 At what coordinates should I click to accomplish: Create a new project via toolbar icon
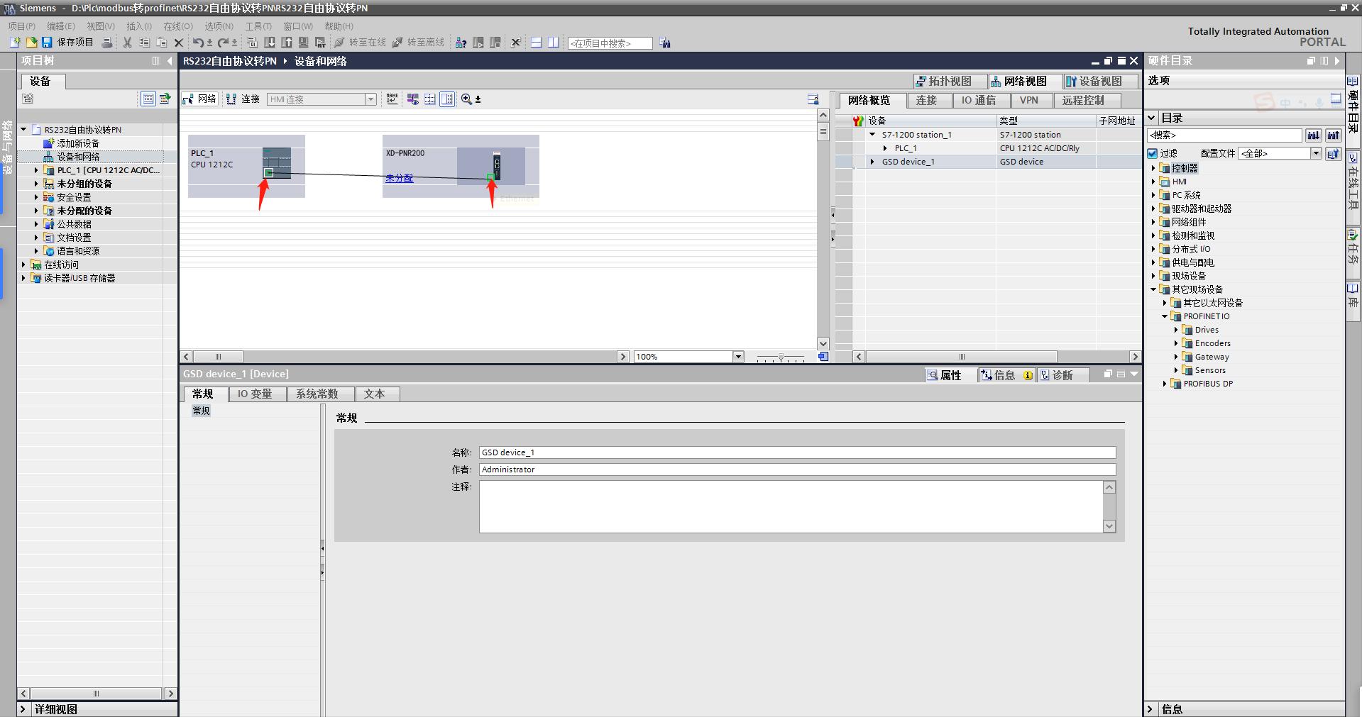click(14, 43)
